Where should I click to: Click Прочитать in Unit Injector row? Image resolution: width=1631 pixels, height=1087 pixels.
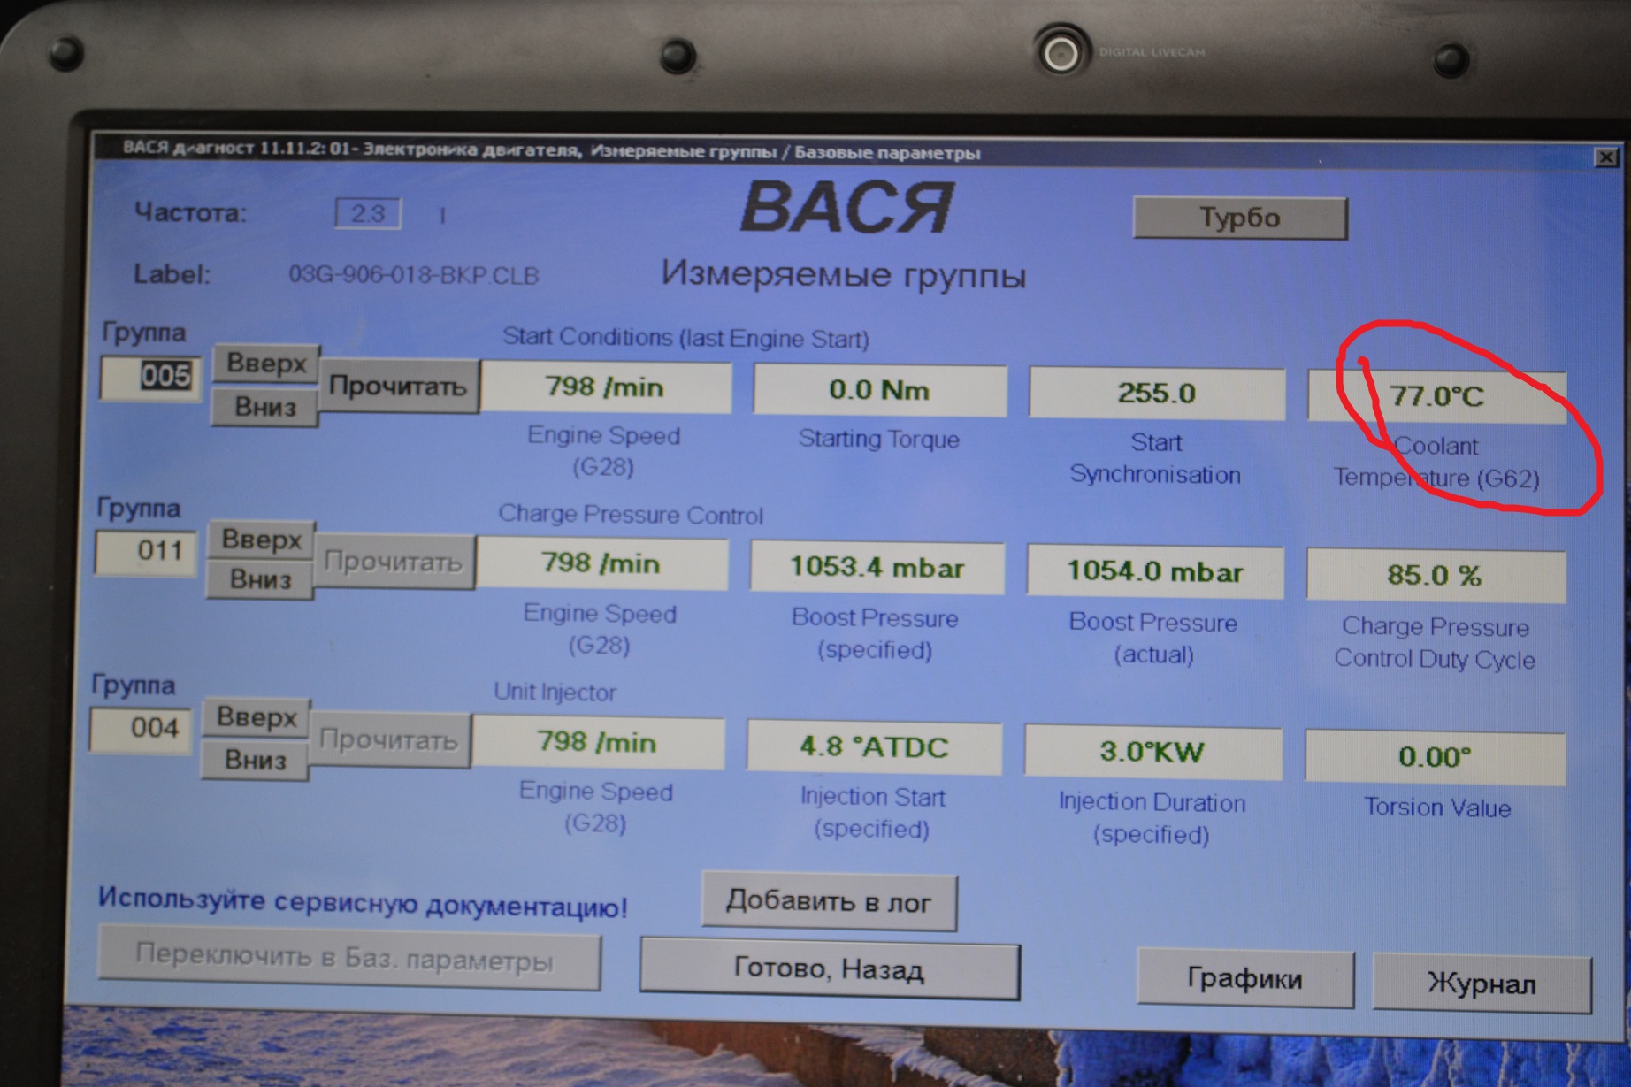[x=389, y=740]
